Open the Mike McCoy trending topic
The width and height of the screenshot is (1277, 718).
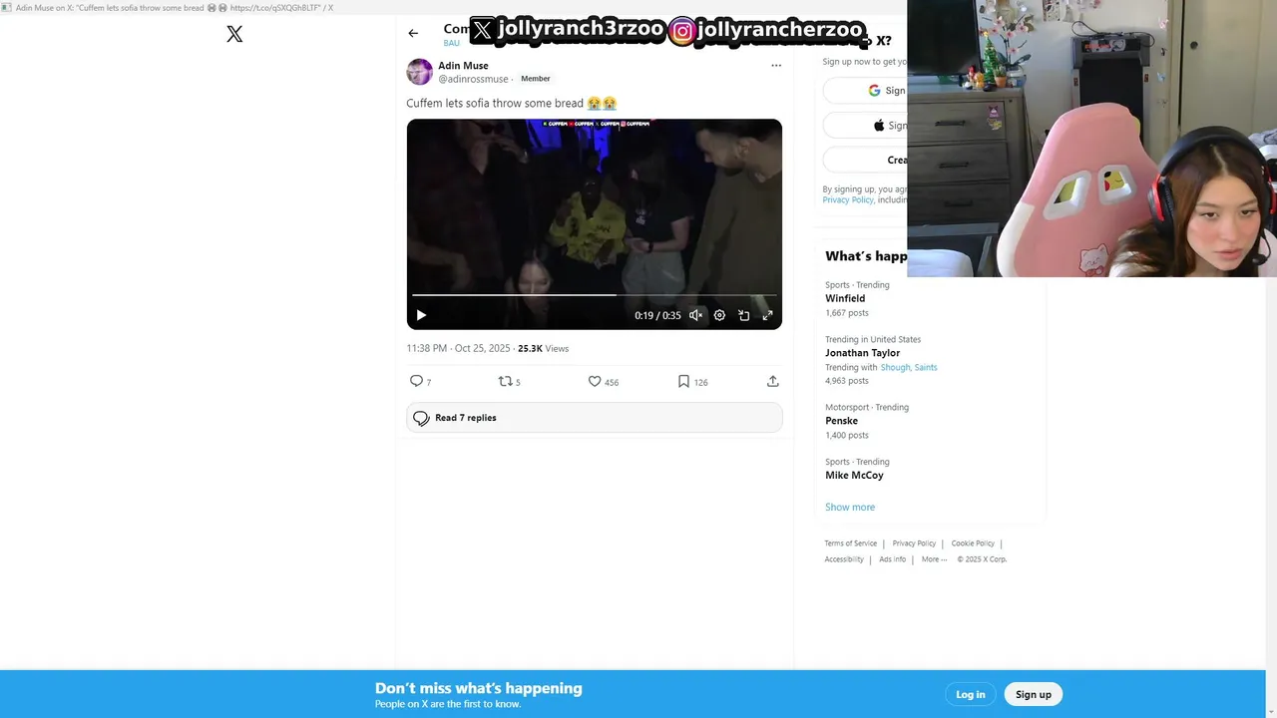tap(854, 476)
